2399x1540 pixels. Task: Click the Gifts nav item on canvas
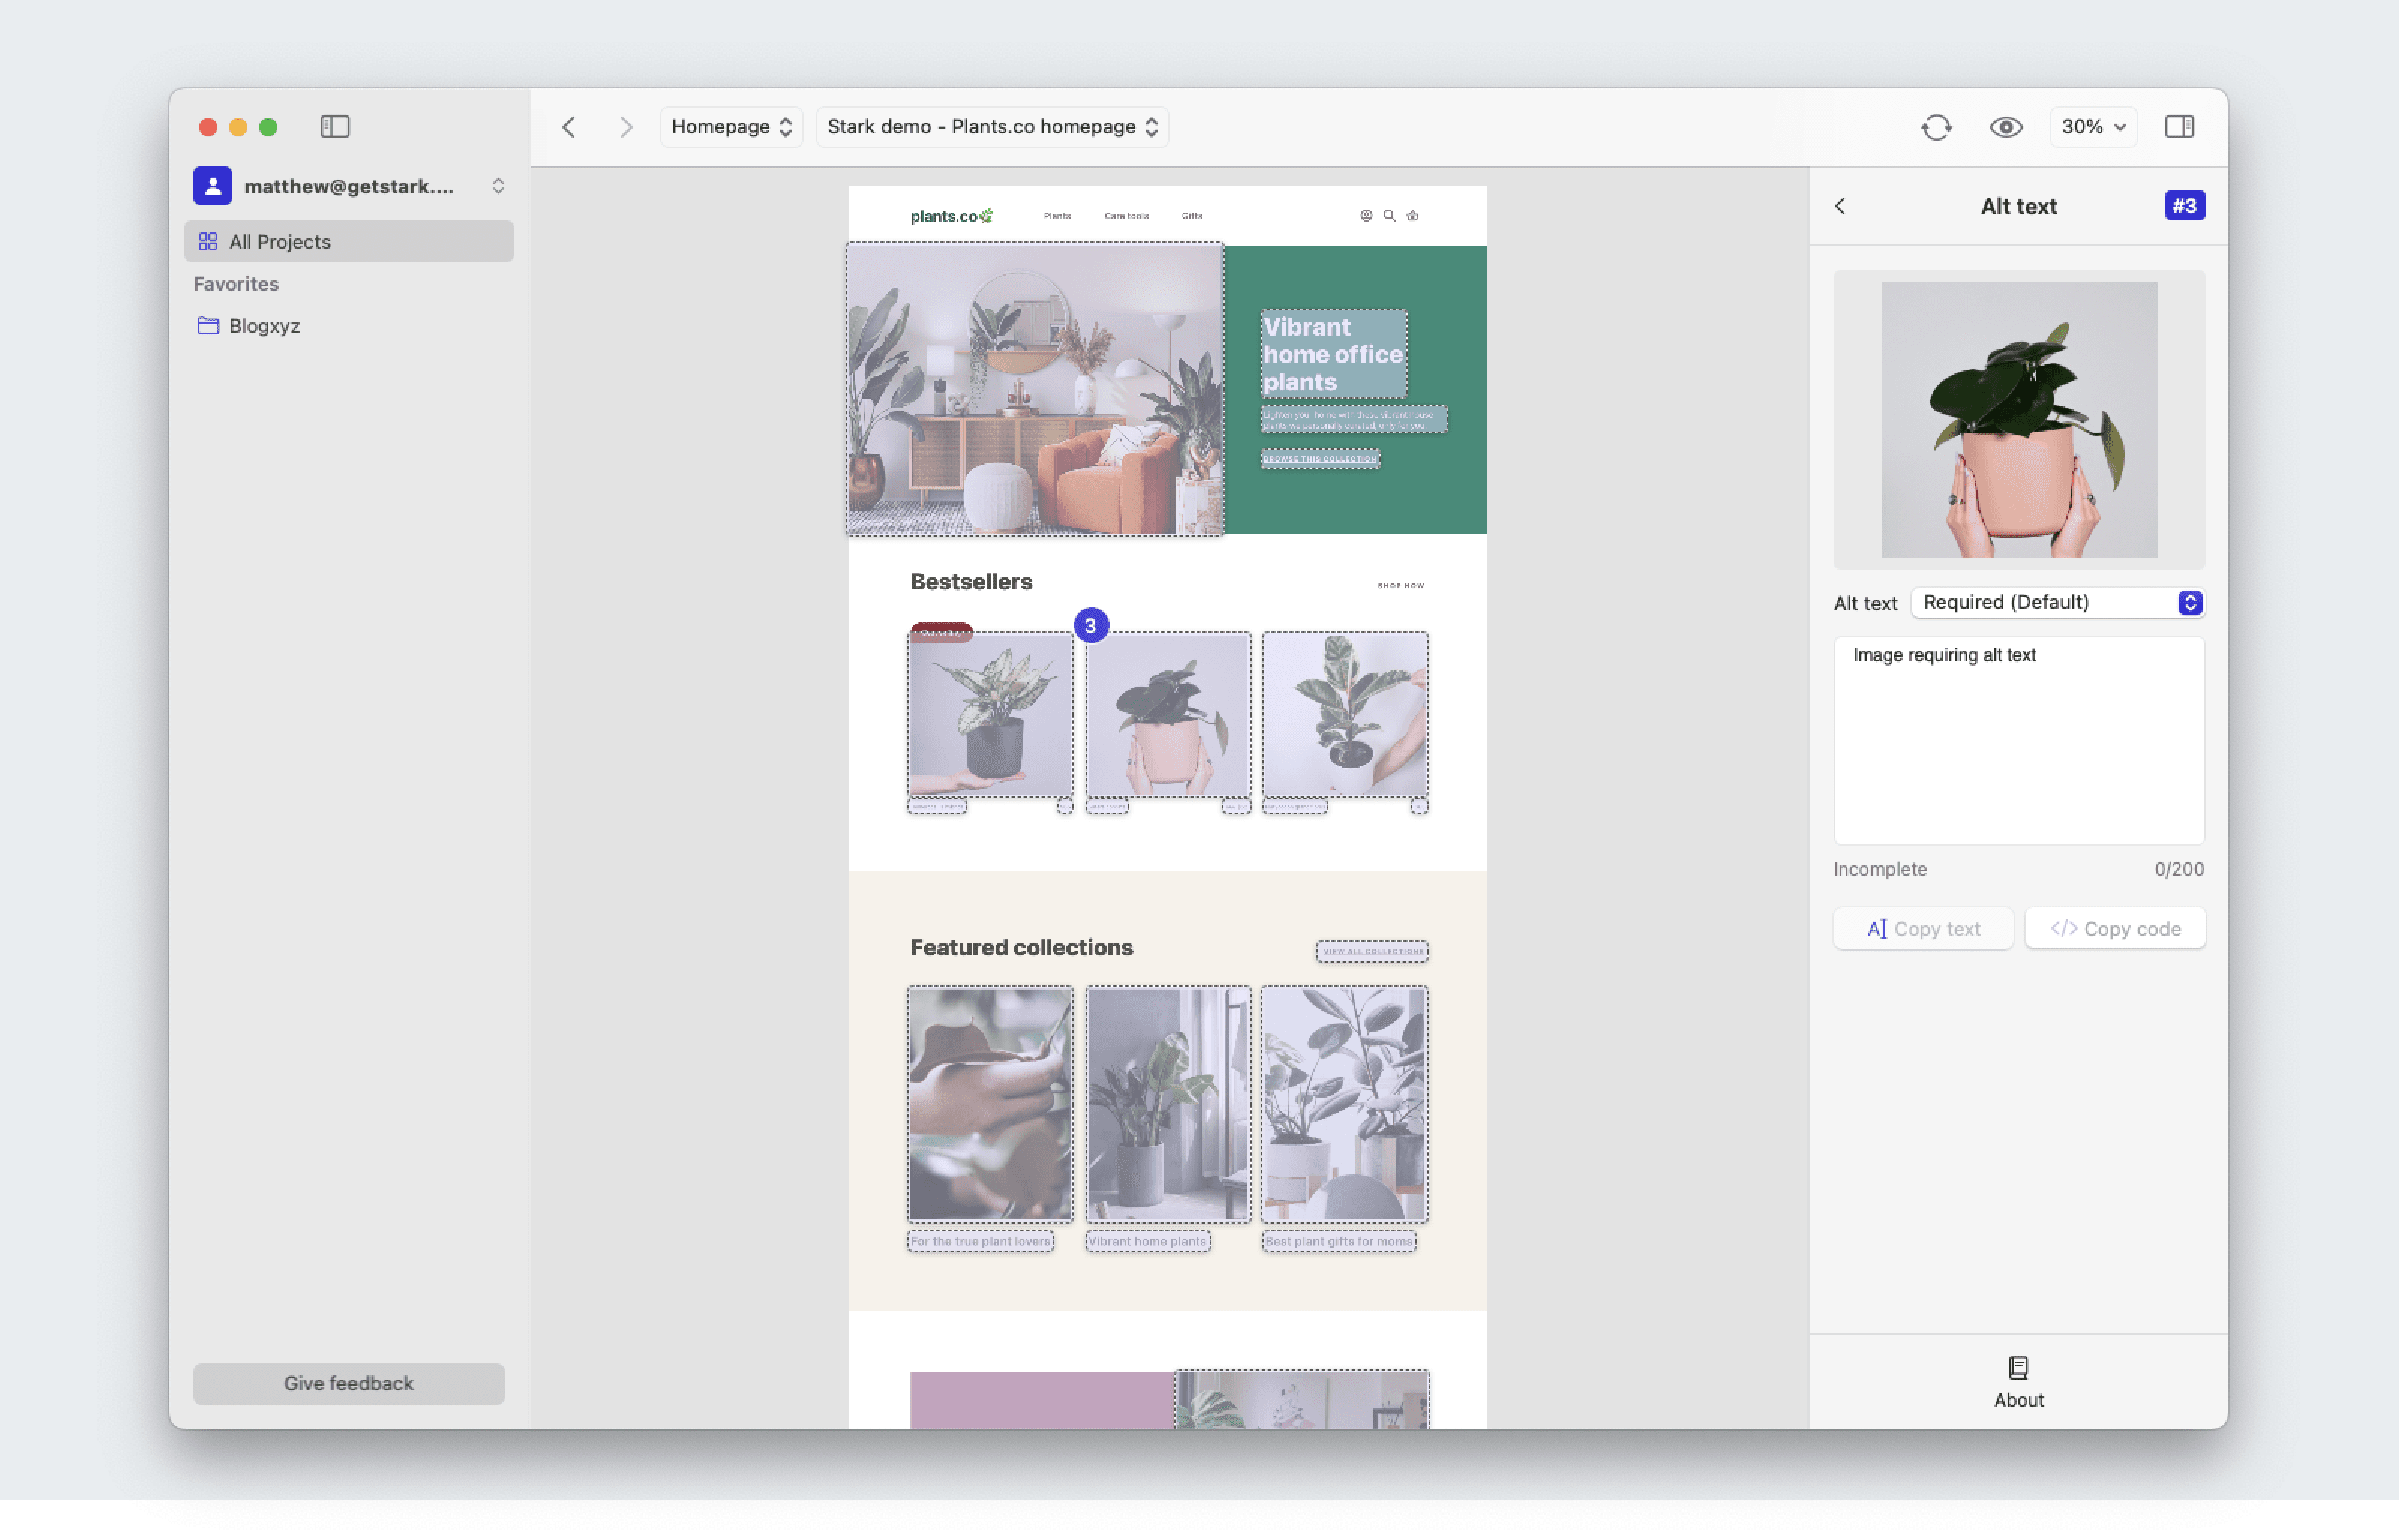click(1191, 216)
